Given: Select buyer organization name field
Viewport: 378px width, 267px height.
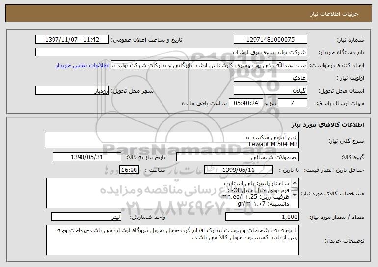Looking at the screenshot, I should pos(171,52).
